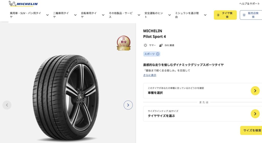
Task: Click yellow arrow for 車種を選択
Action: (255, 91)
